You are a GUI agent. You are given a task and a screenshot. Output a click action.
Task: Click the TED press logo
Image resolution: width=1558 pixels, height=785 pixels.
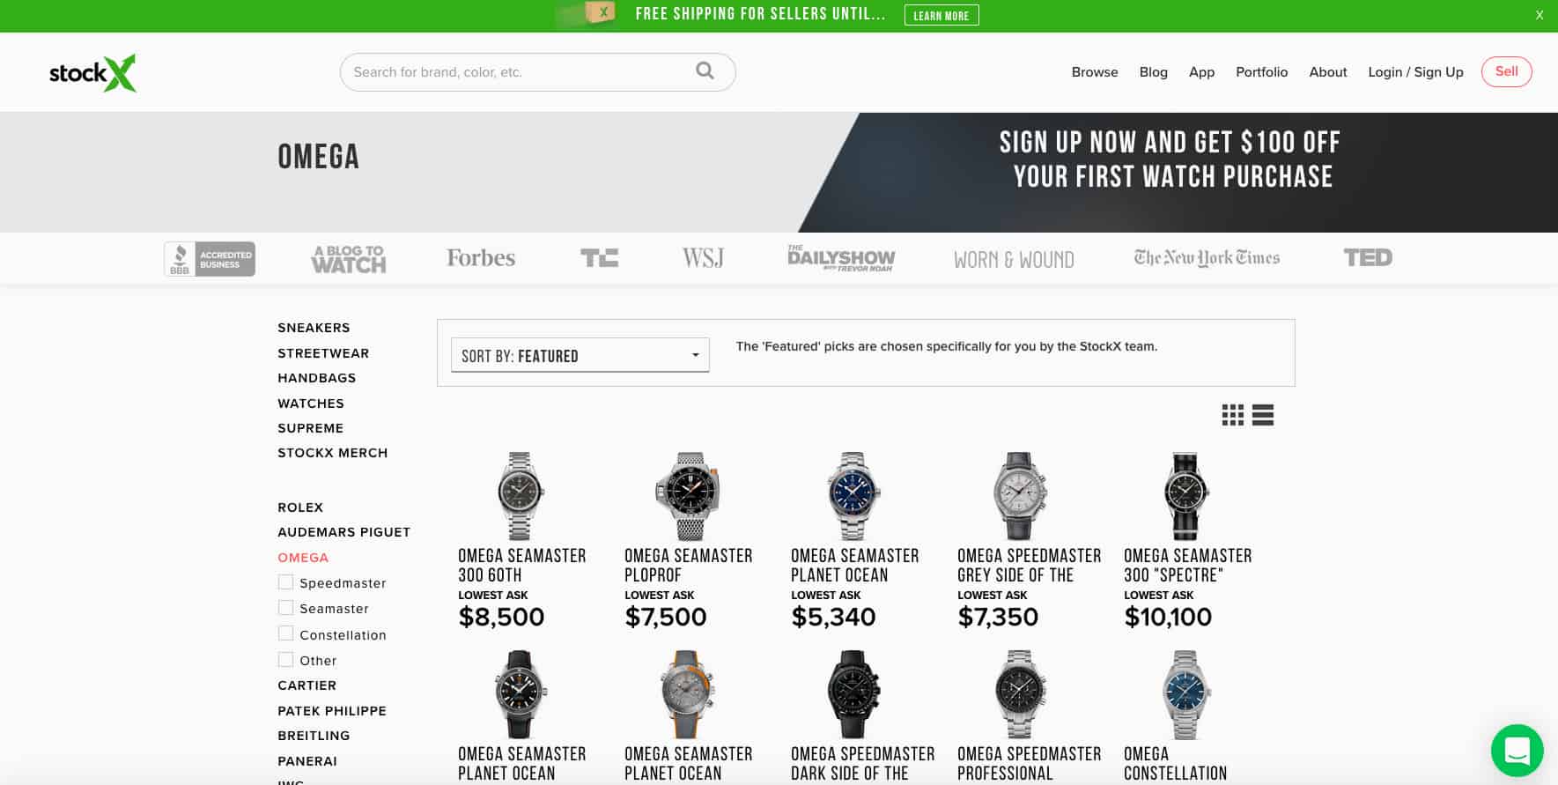click(x=1368, y=257)
